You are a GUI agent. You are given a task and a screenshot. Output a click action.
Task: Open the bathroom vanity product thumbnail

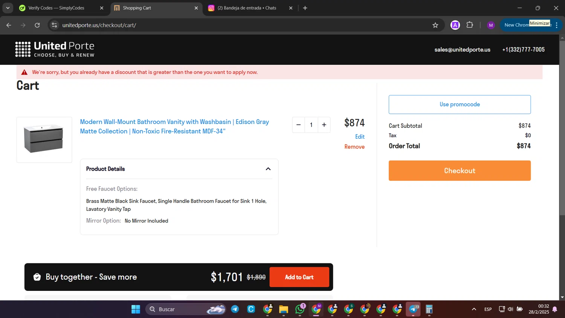pos(44,140)
